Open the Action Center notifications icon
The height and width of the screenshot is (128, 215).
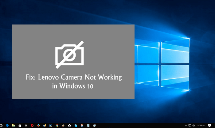[209, 126]
